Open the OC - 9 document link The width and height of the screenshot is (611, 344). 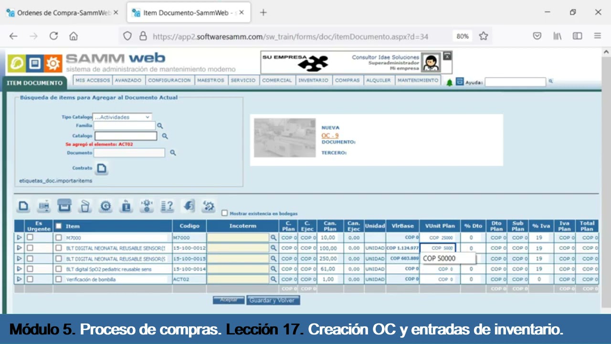coord(330,136)
